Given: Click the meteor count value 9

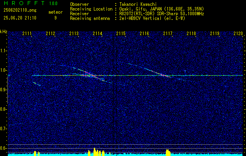Looking at the screenshot, I should [x=56, y=18].
